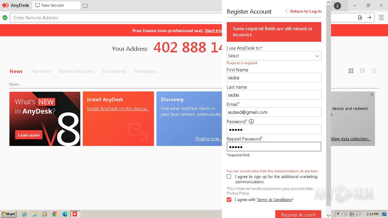Open the file transfer icon in address bar
This screenshot has width=388, height=218.
tap(360, 18)
